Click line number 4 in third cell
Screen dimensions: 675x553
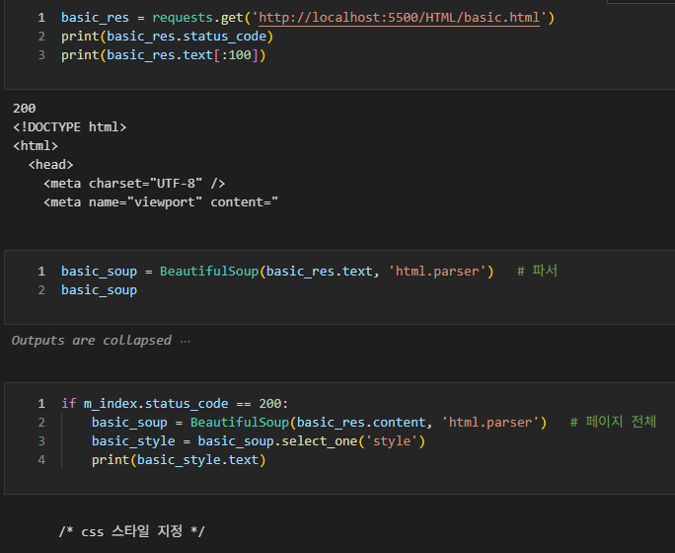click(x=41, y=460)
